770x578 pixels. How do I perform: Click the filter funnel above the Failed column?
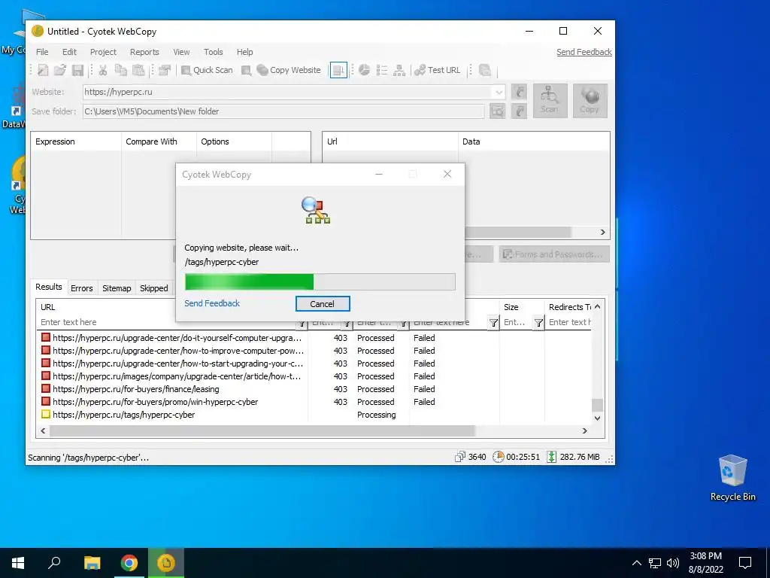(x=493, y=322)
